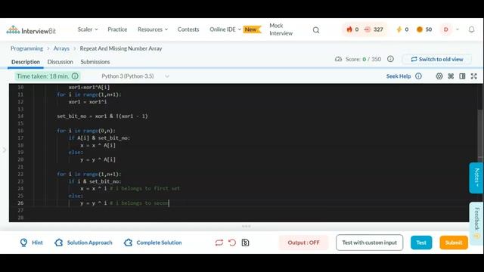Click the Complete Solution puzzle icon
This screenshot has height=272, width=484.
pyautogui.click(x=128, y=243)
